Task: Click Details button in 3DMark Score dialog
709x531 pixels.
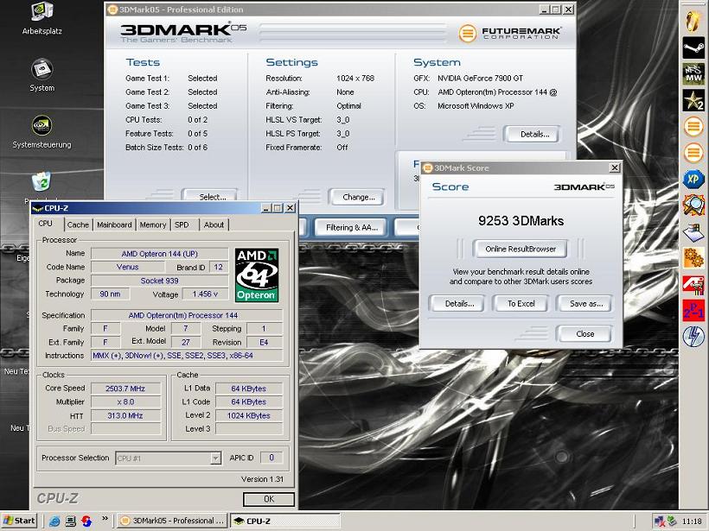Action: click(457, 303)
